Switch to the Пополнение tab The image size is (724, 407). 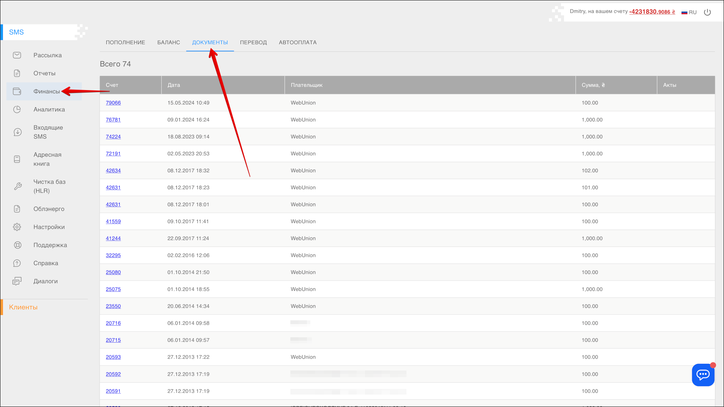point(125,43)
